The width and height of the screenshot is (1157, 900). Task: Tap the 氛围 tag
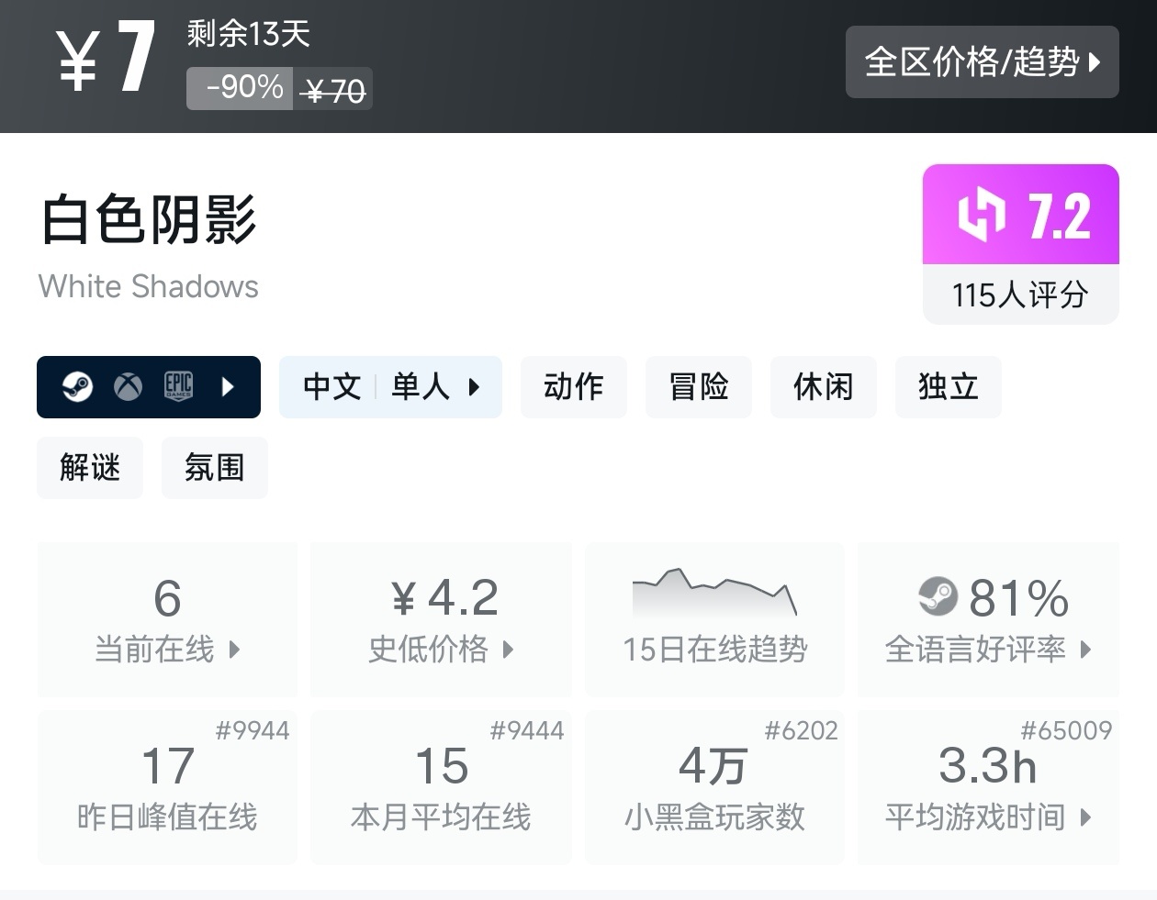click(x=214, y=468)
